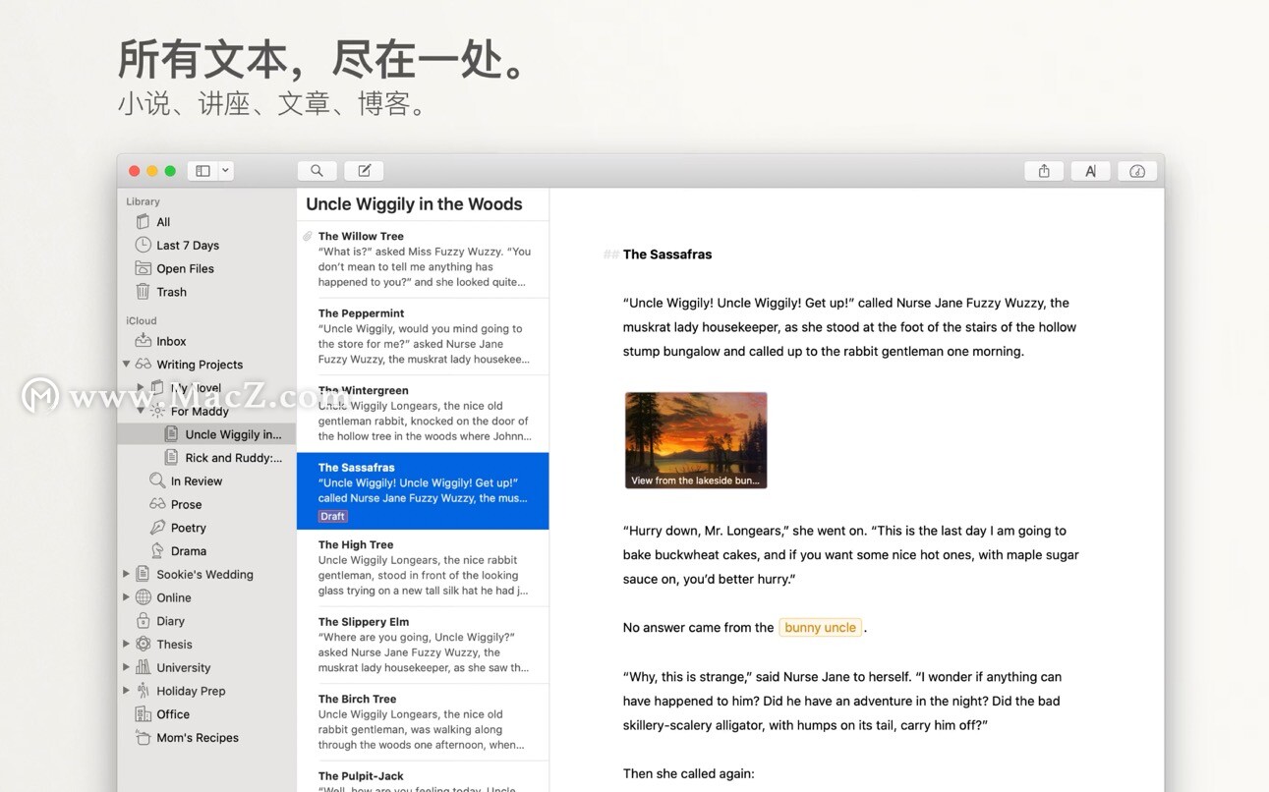Open the Open Files folder icon
This screenshot has width=1269, height=792.
point(144,268)
